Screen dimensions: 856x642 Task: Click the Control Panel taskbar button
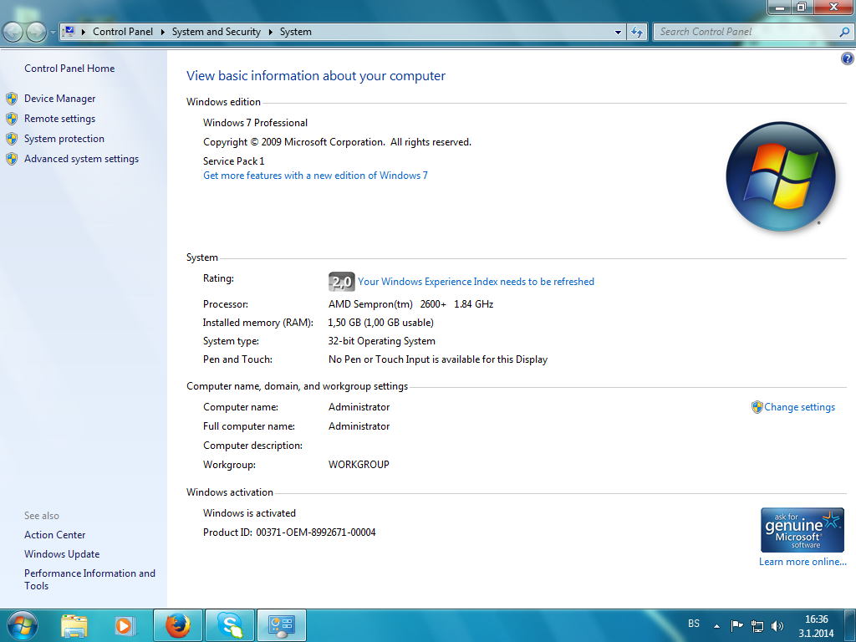pos(281,625)
